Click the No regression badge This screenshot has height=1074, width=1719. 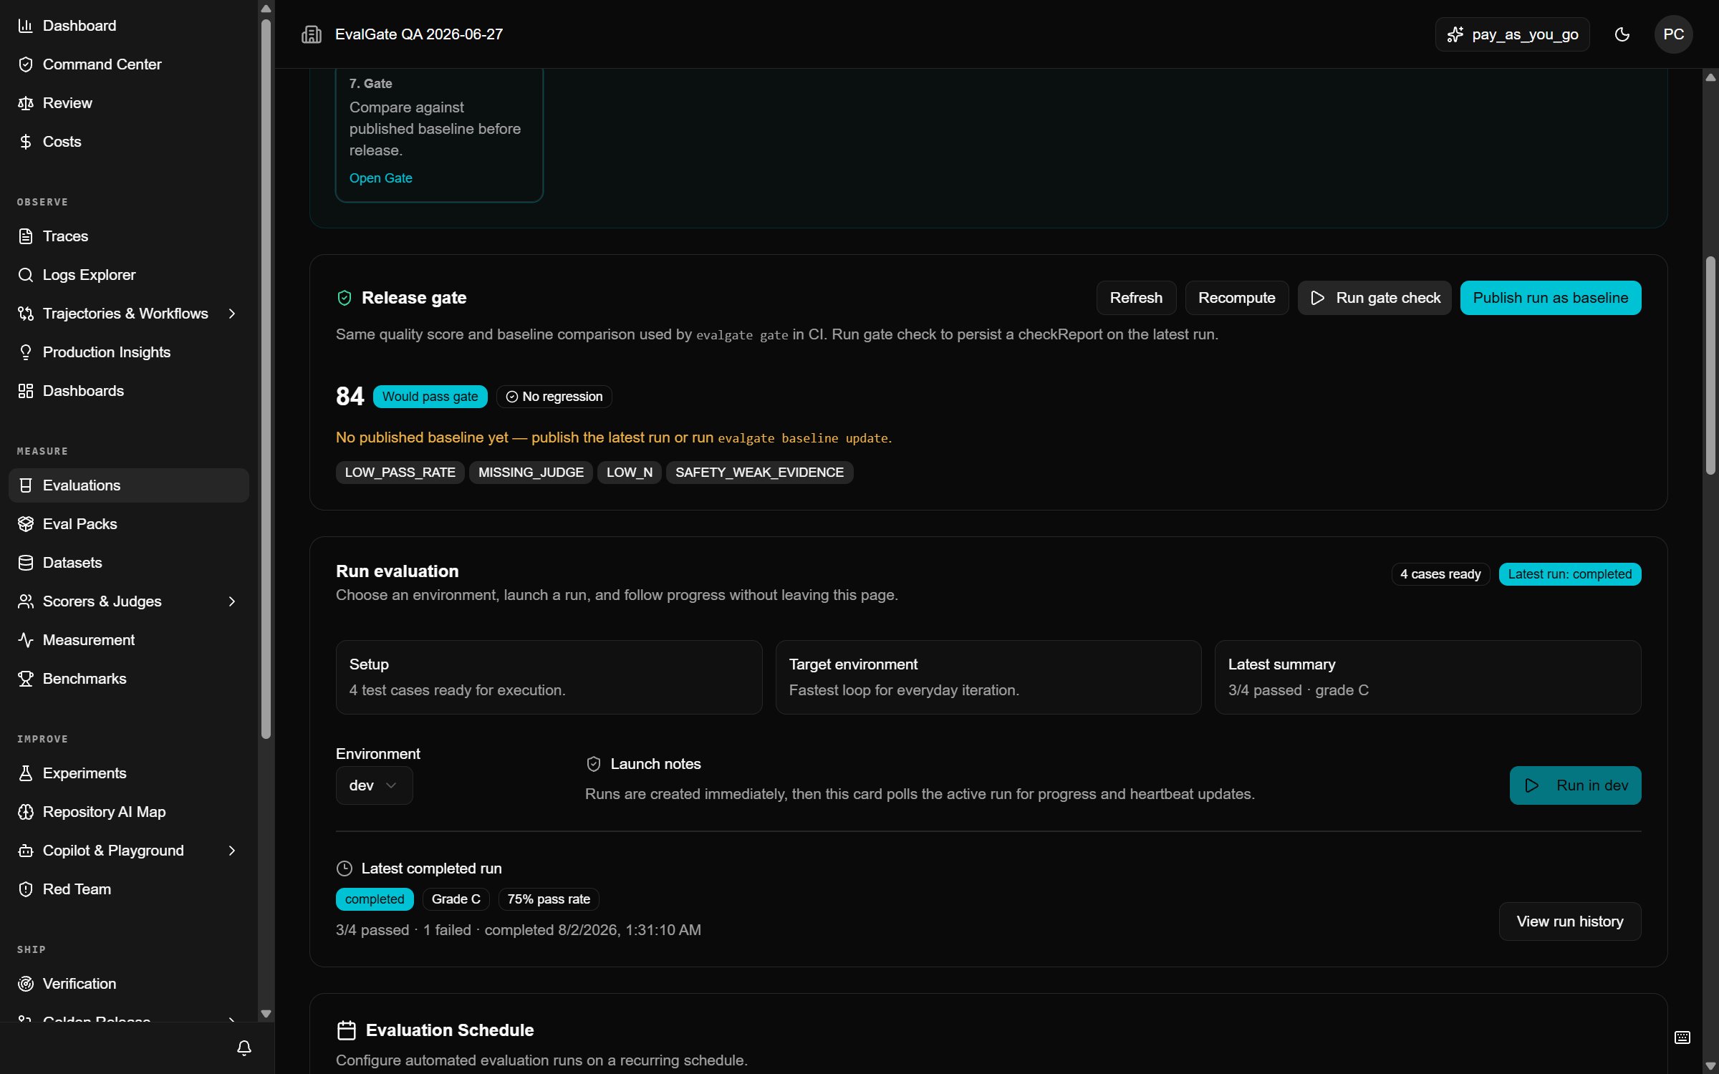click(554, 397)
